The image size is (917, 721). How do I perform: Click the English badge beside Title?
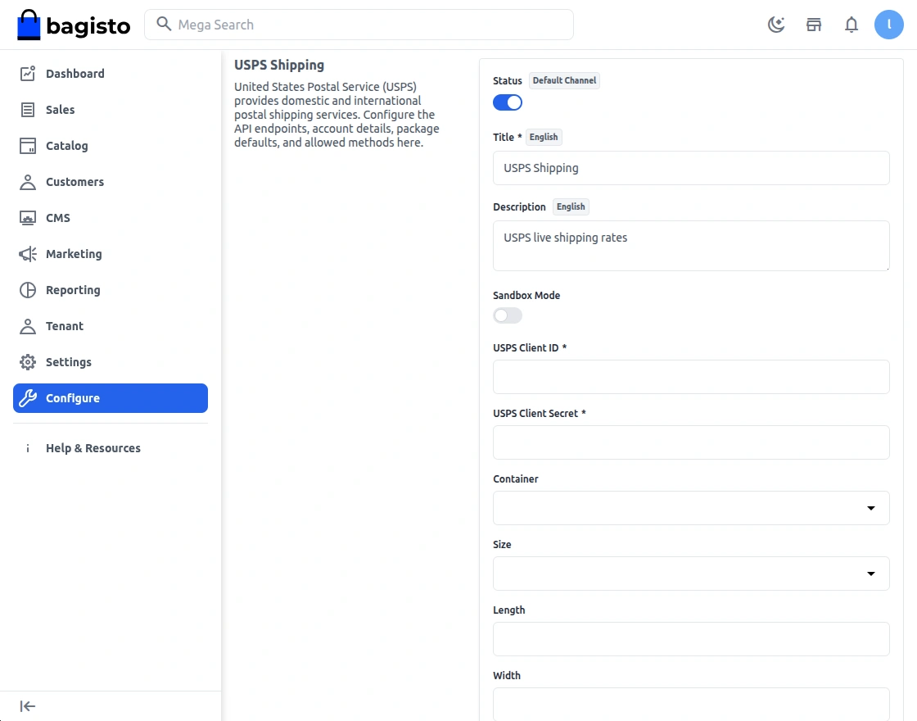coord(544,137)
